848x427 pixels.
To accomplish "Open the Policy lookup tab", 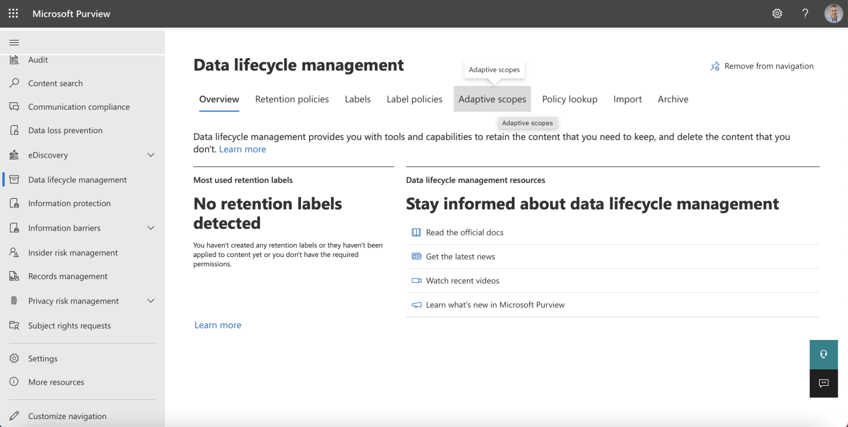I will 570,99.
